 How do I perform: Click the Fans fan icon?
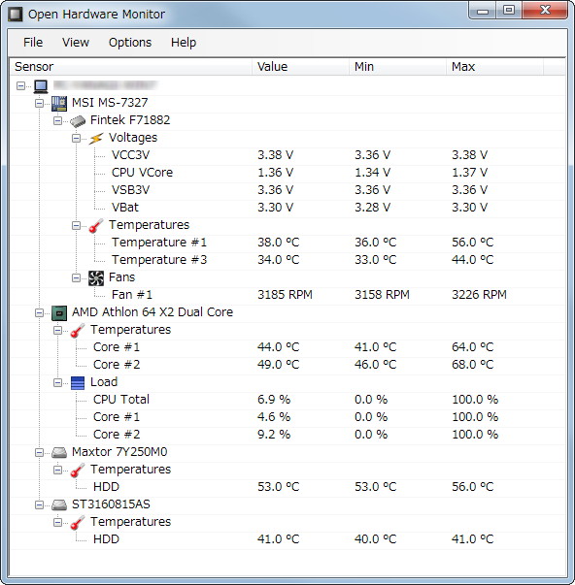click(95, 278)
